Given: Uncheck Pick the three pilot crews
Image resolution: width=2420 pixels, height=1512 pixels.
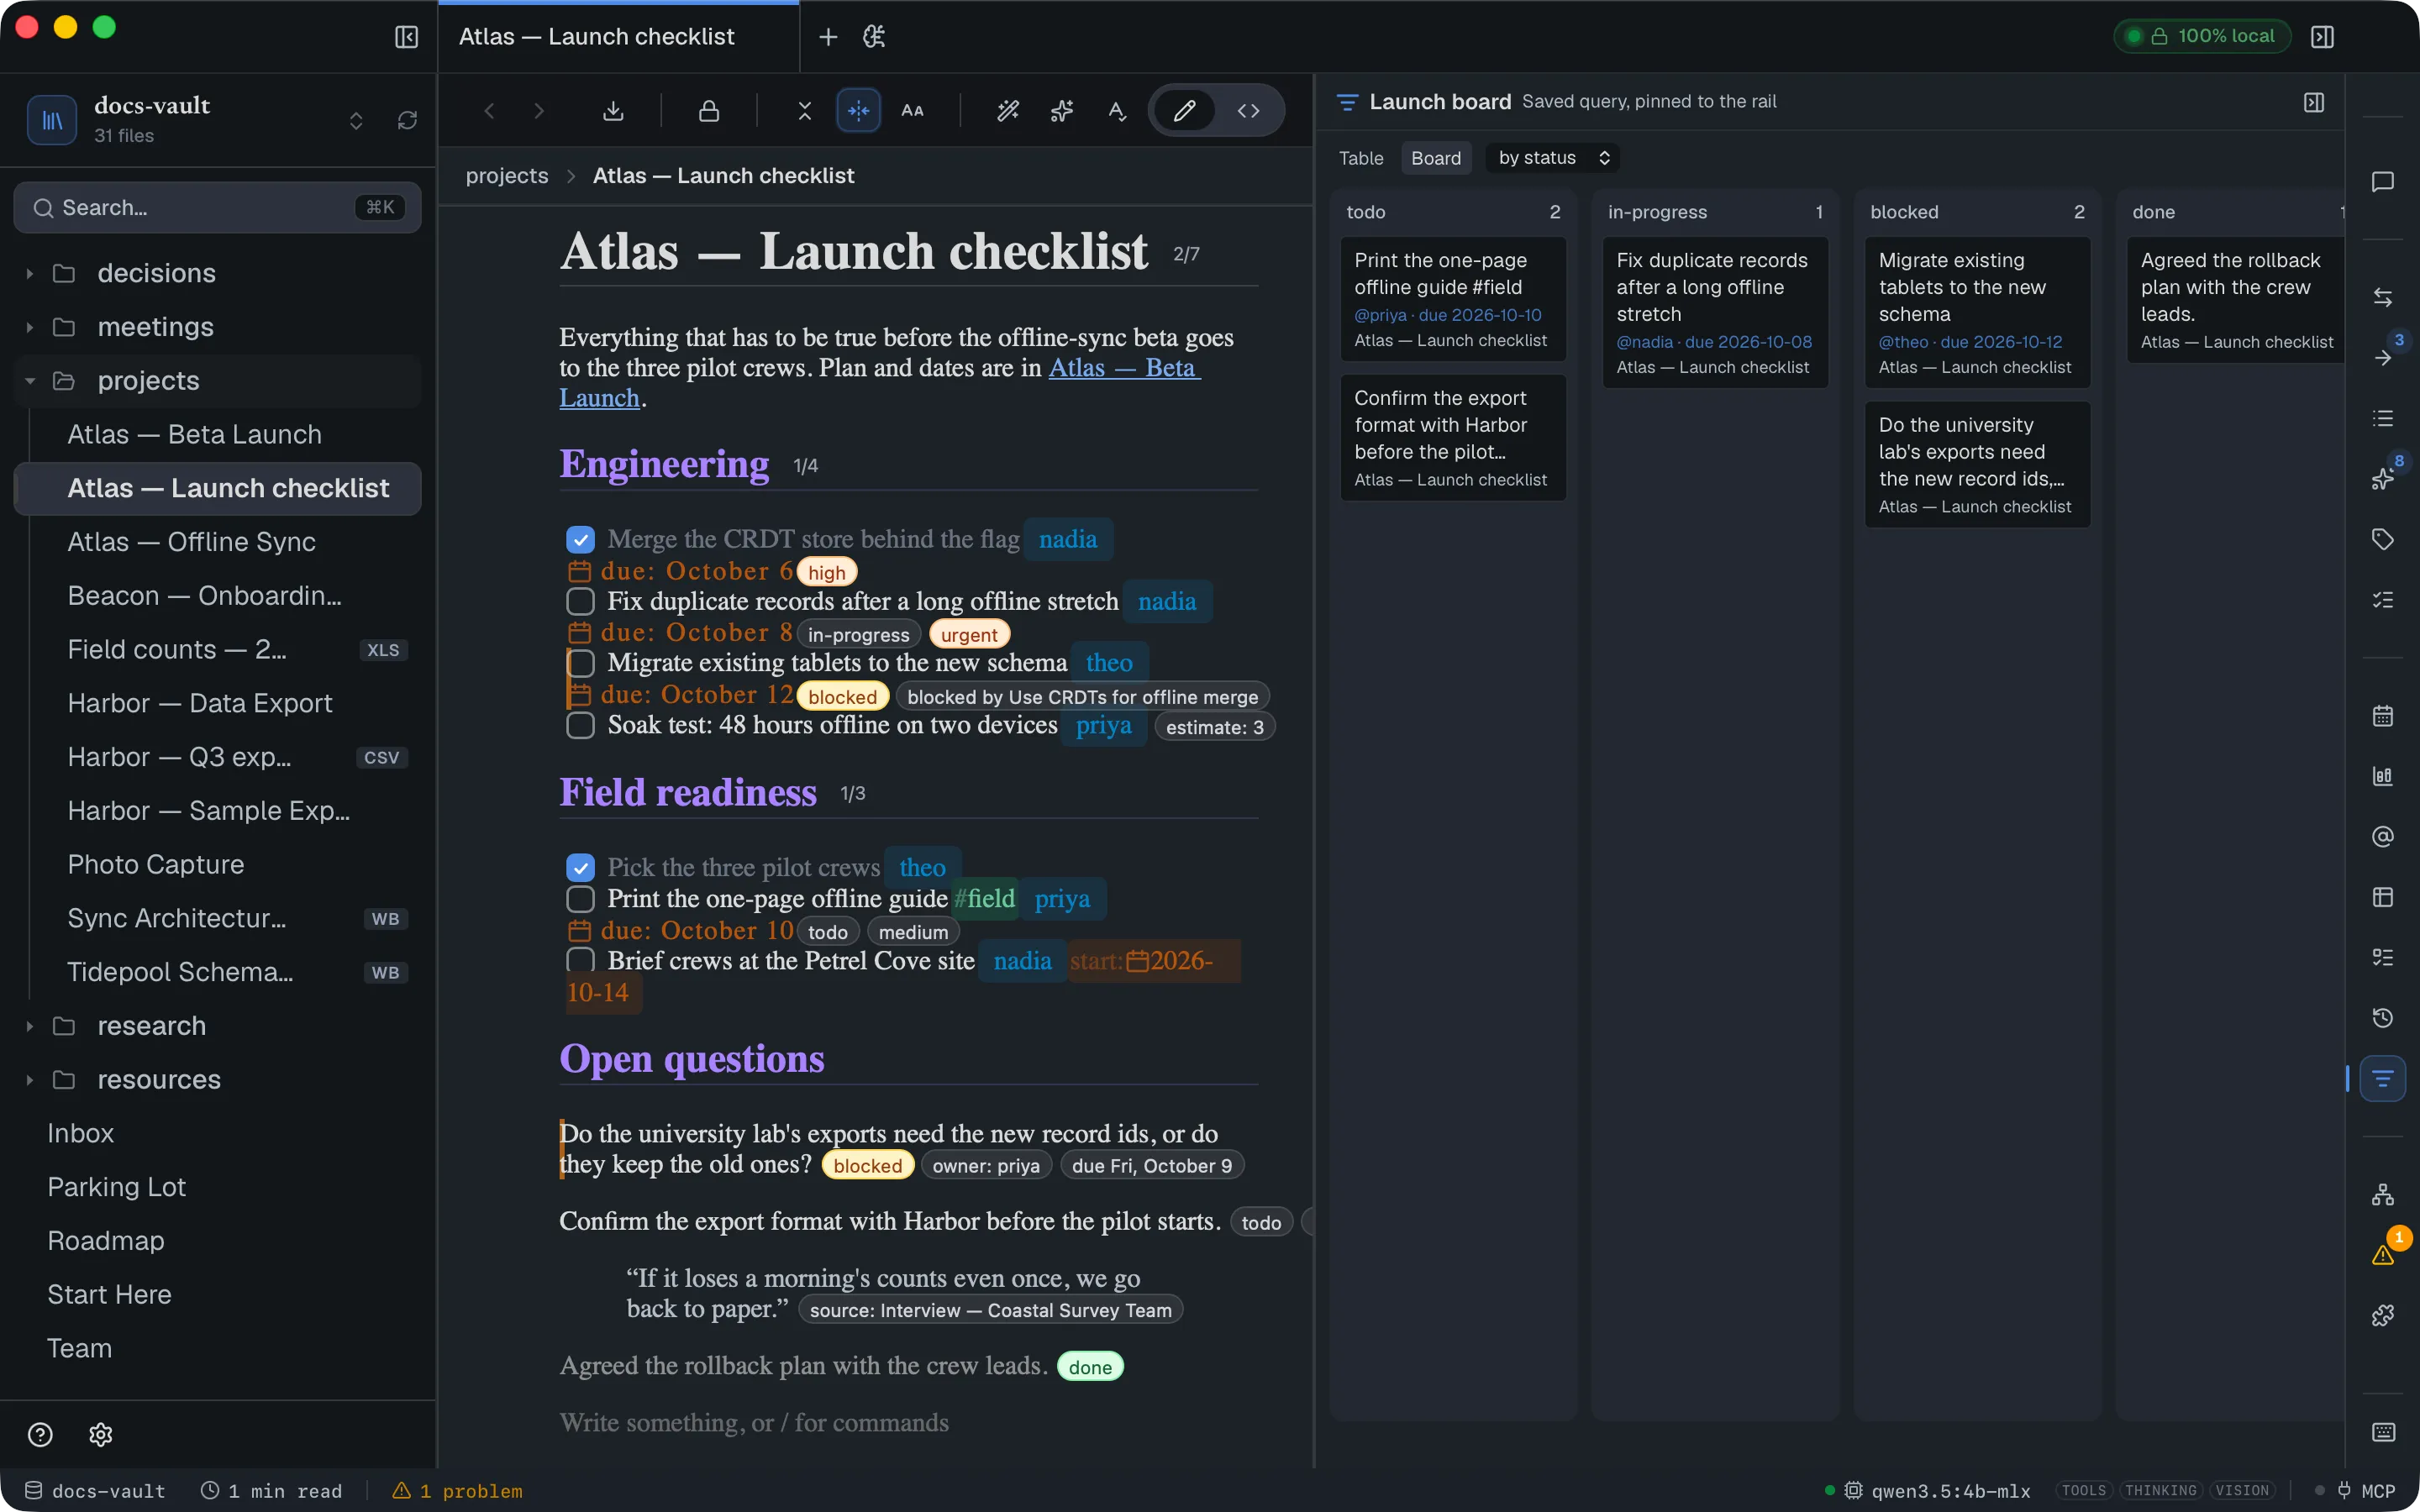Looking at the screenshot, I should 580,867.
